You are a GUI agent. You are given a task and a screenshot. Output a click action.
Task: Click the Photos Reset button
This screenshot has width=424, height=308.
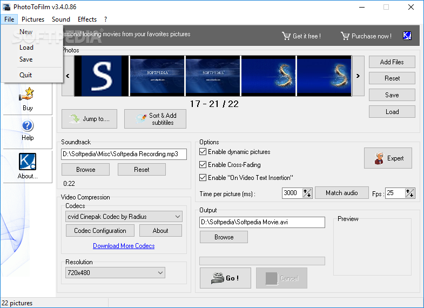click(392, 78)
